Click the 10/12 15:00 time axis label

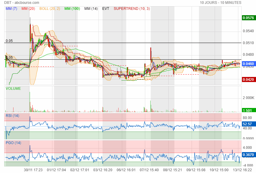[x=219, y=170]
